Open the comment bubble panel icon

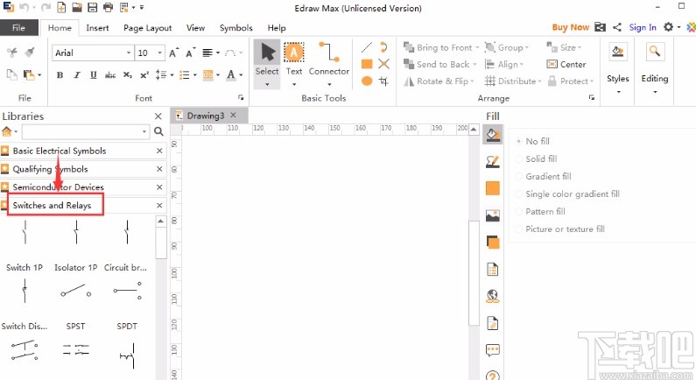point(493,350)
